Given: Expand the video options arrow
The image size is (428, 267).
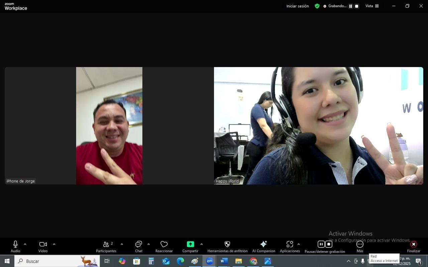Looking at the screenshot, I should point(54,244).
